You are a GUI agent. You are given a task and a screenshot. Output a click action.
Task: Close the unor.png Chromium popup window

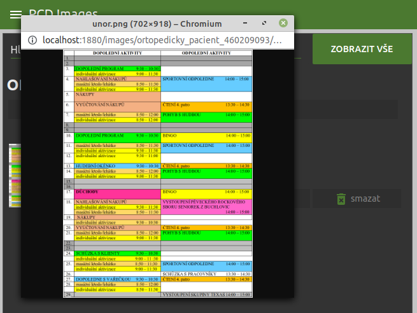coord(283,24)
